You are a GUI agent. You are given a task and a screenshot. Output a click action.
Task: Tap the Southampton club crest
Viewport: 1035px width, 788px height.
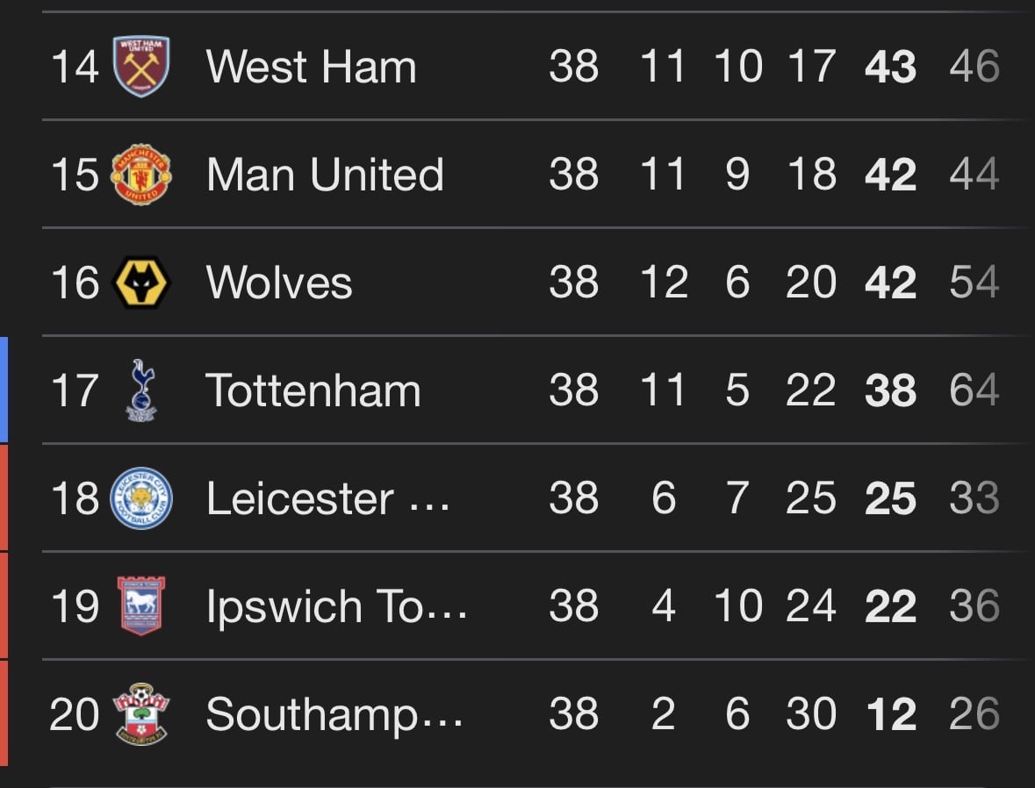pyautogui.click(x=141, y=714)
